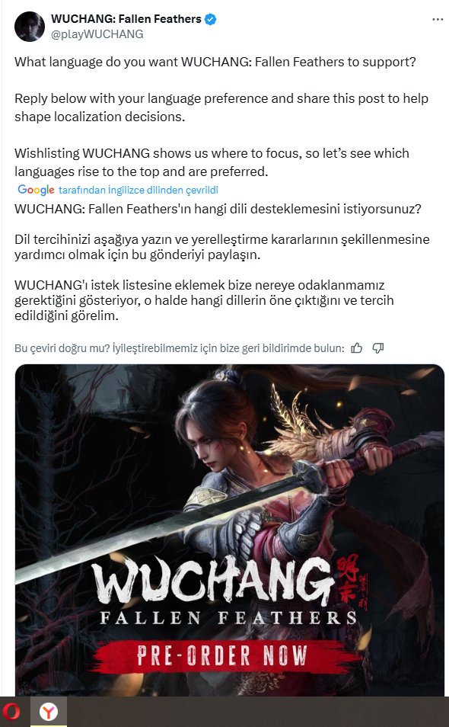Click 'tarafından İngilizce dilinden çevrildi' link
Viewport: 449px width, 727px height.
(139, 190)
